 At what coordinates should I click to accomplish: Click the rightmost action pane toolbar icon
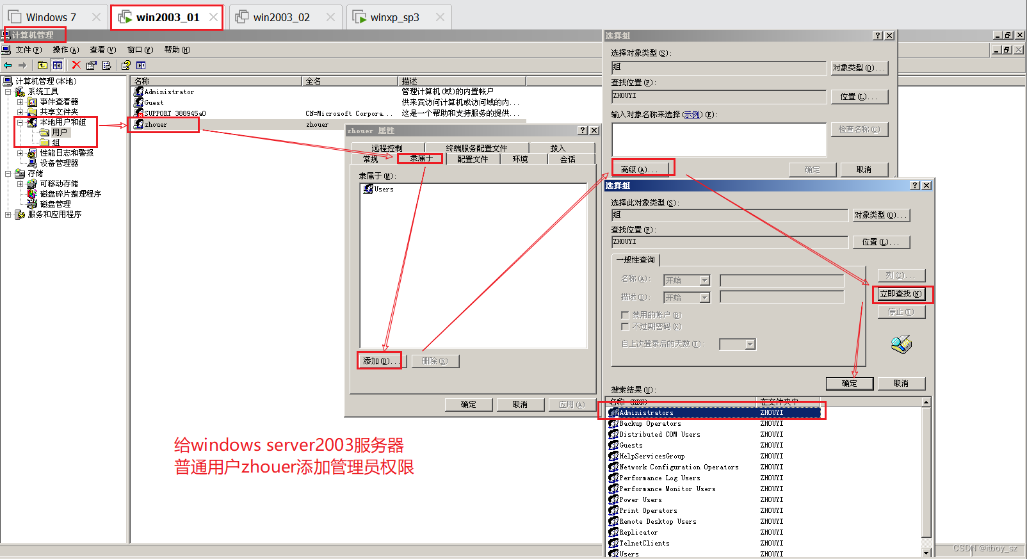pos(142,65)
